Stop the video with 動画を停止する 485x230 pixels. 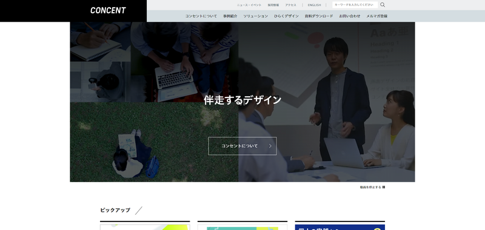pyautogui.click(x=372, y=187)
